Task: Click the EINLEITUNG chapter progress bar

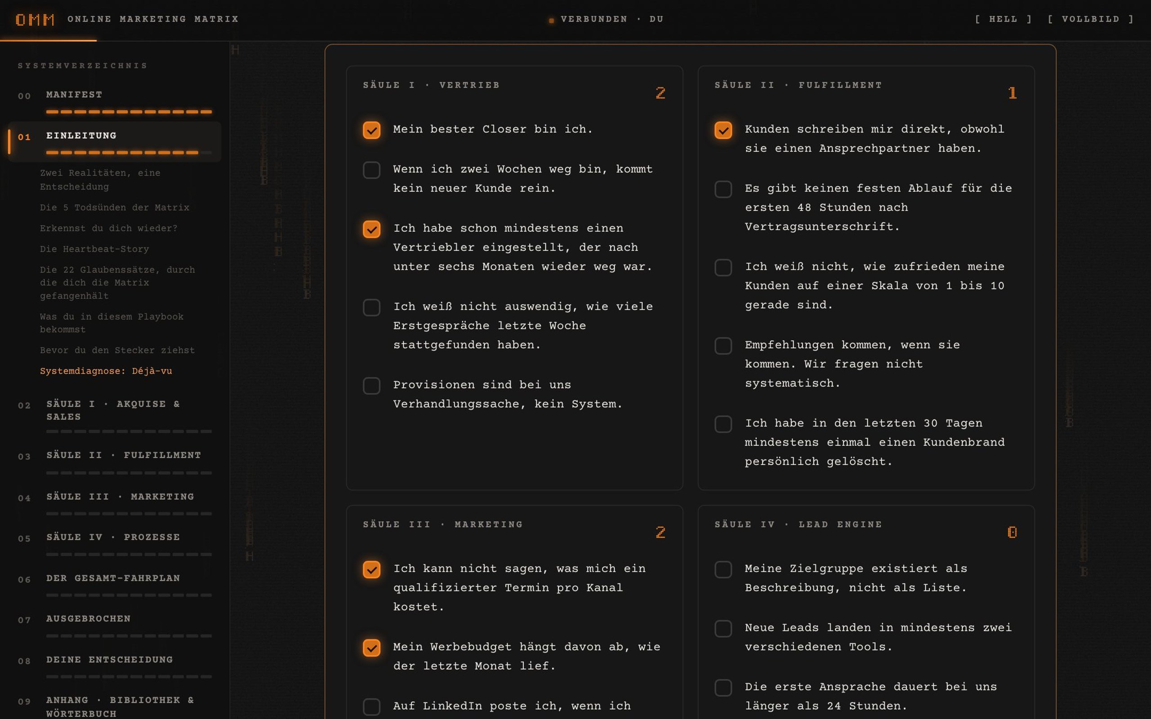Action: pyautogui.click(x=129, y=153)
